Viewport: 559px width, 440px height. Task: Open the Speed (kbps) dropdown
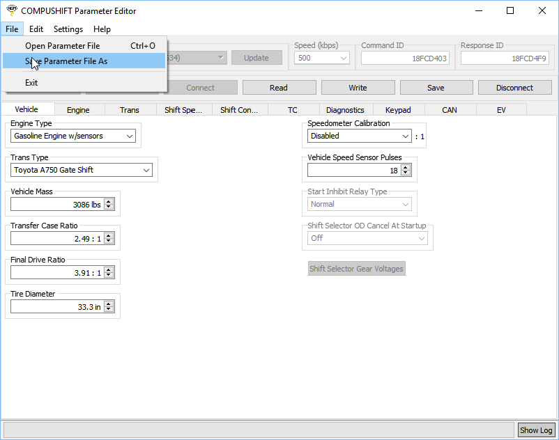click(x=322, y=58)
